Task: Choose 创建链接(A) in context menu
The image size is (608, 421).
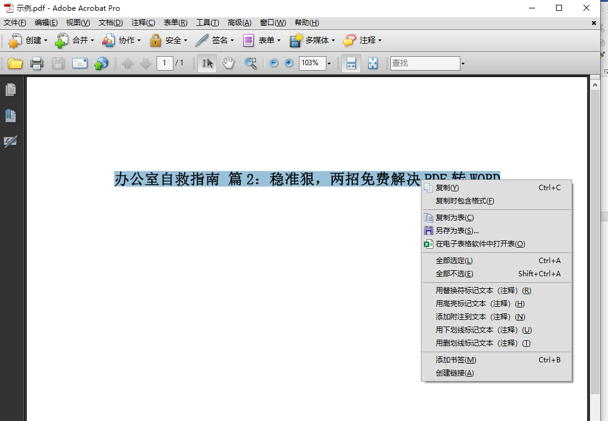Action: pyautogui.click(x=496, y=373)
